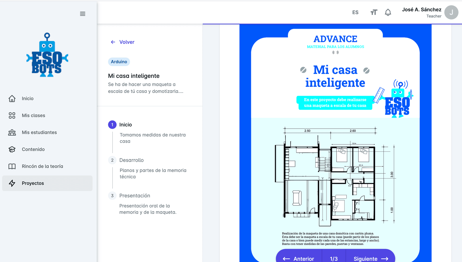
Task: Open the Contenido section
Action: click(47, 149)
